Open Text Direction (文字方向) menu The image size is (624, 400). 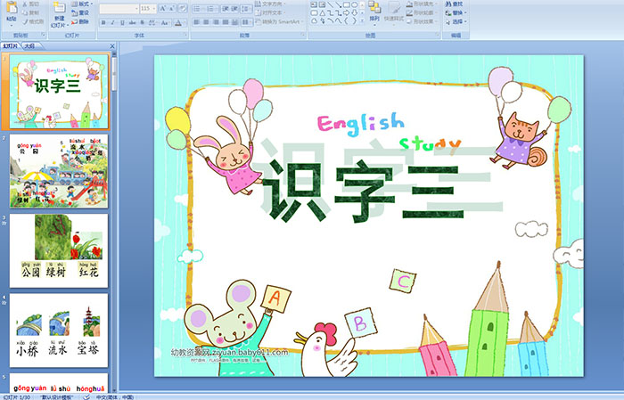coord(270,4)
